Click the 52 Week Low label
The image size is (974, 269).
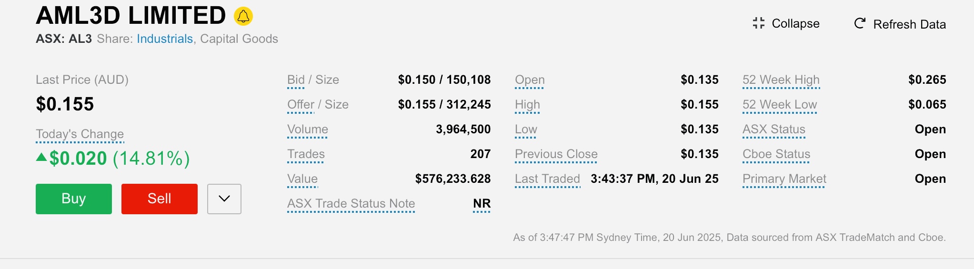pos(780,105)
